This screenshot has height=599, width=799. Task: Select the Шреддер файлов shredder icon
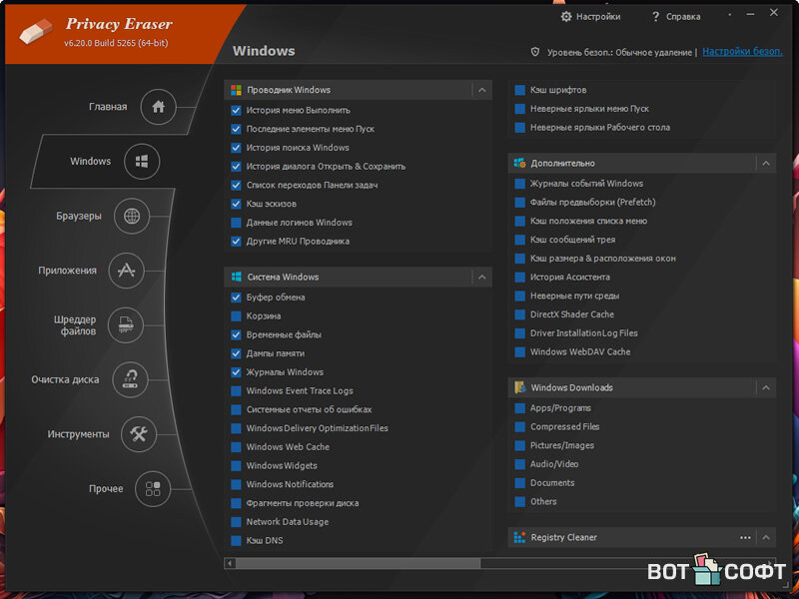[126, 324]
